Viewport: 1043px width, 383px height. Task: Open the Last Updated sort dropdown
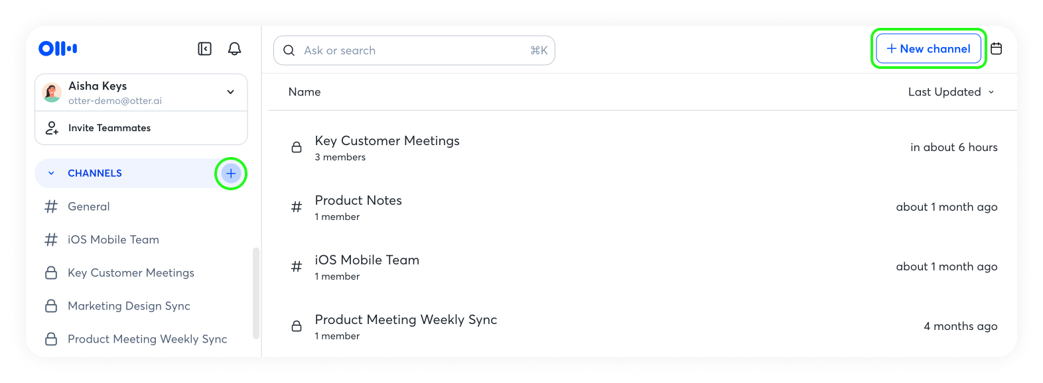tap(951, 92)
